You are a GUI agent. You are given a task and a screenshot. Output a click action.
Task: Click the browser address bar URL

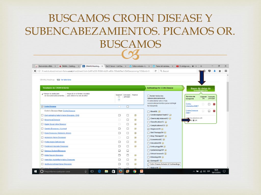click(96, 71)
